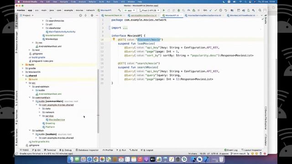Start debugging with the bug icon
Viewport: 292px width, 164px height.
pyautogui.click(x=178, y=10)
